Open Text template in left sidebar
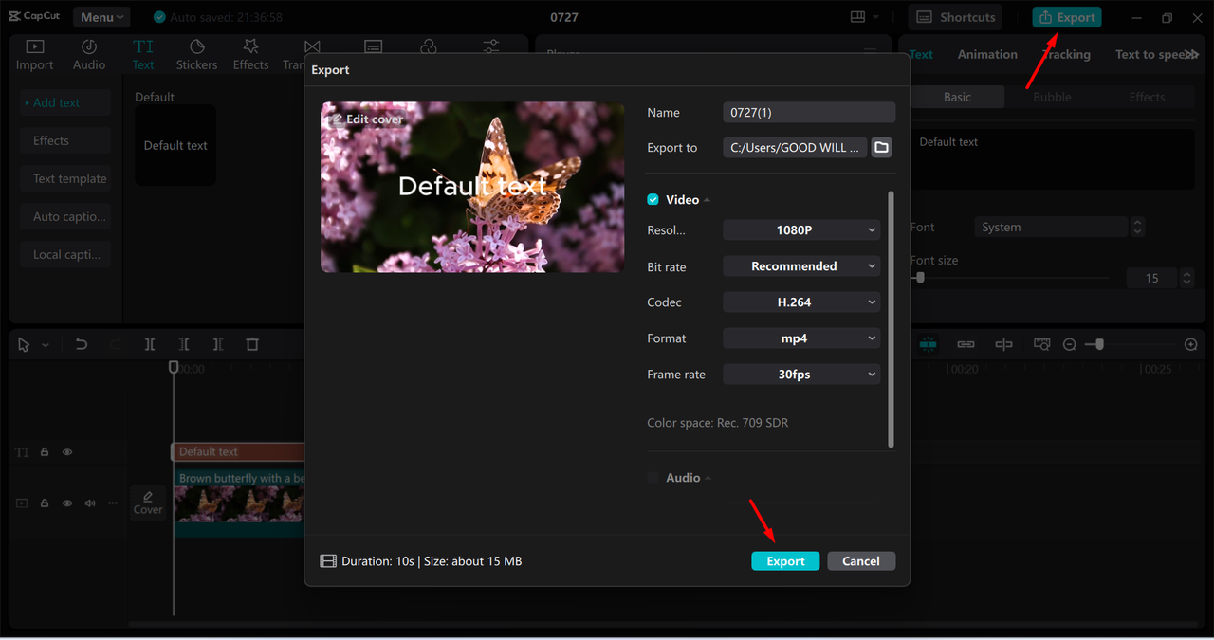The height and width of the screenshot is (640, 1214). [65, 178]
